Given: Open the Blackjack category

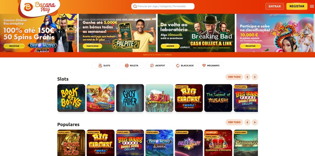Looking at the screenshot, I should point(185,65).
